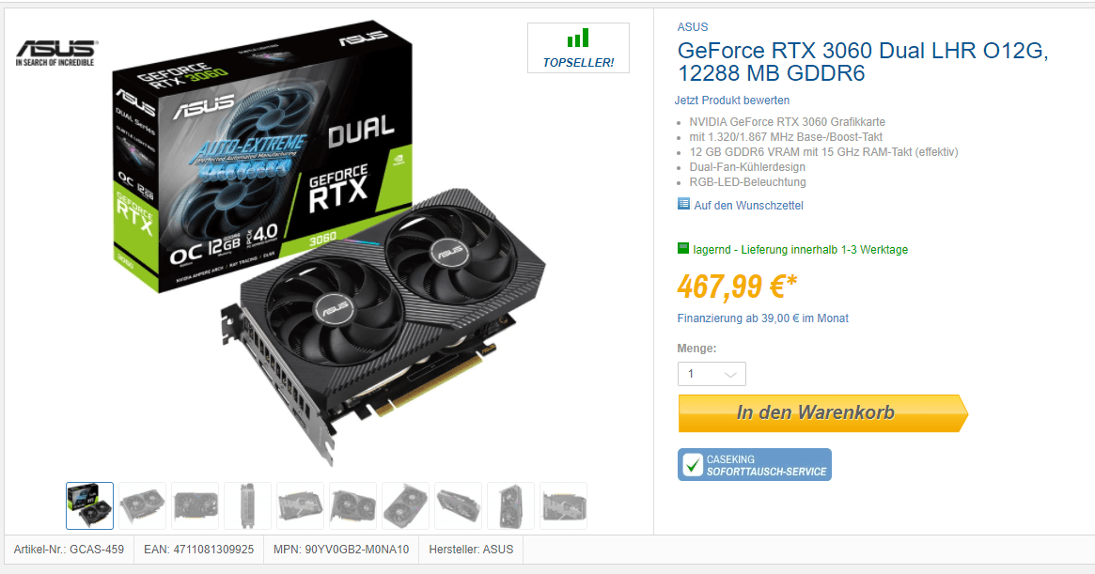Click the wishlist icon next to Wunschzettel

tap(683, 204)
